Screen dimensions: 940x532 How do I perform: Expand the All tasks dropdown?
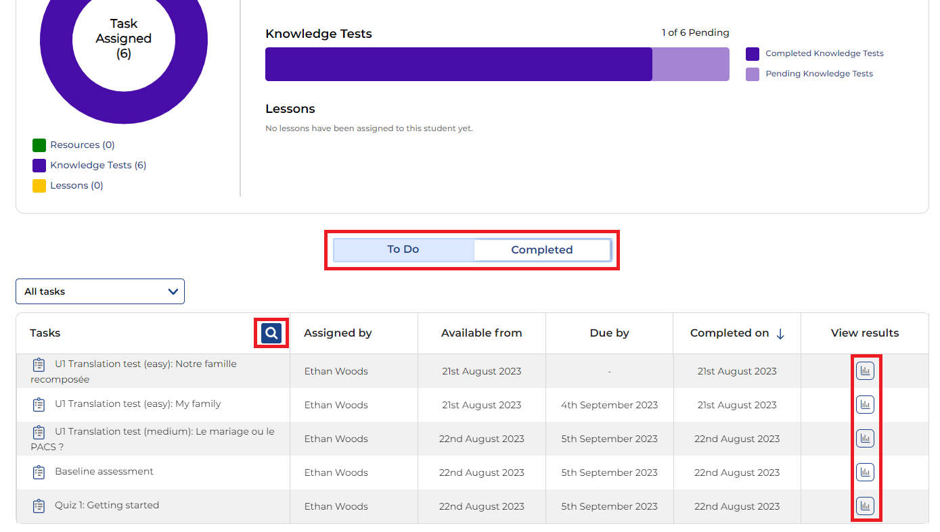coord(100,291)
